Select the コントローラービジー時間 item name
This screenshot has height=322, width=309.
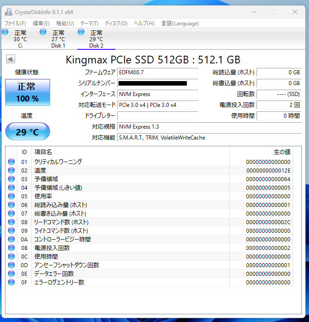(x=62, y=240)
